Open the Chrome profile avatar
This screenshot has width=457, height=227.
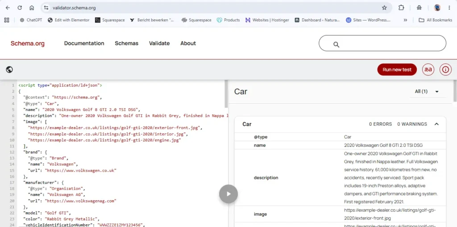437,8
